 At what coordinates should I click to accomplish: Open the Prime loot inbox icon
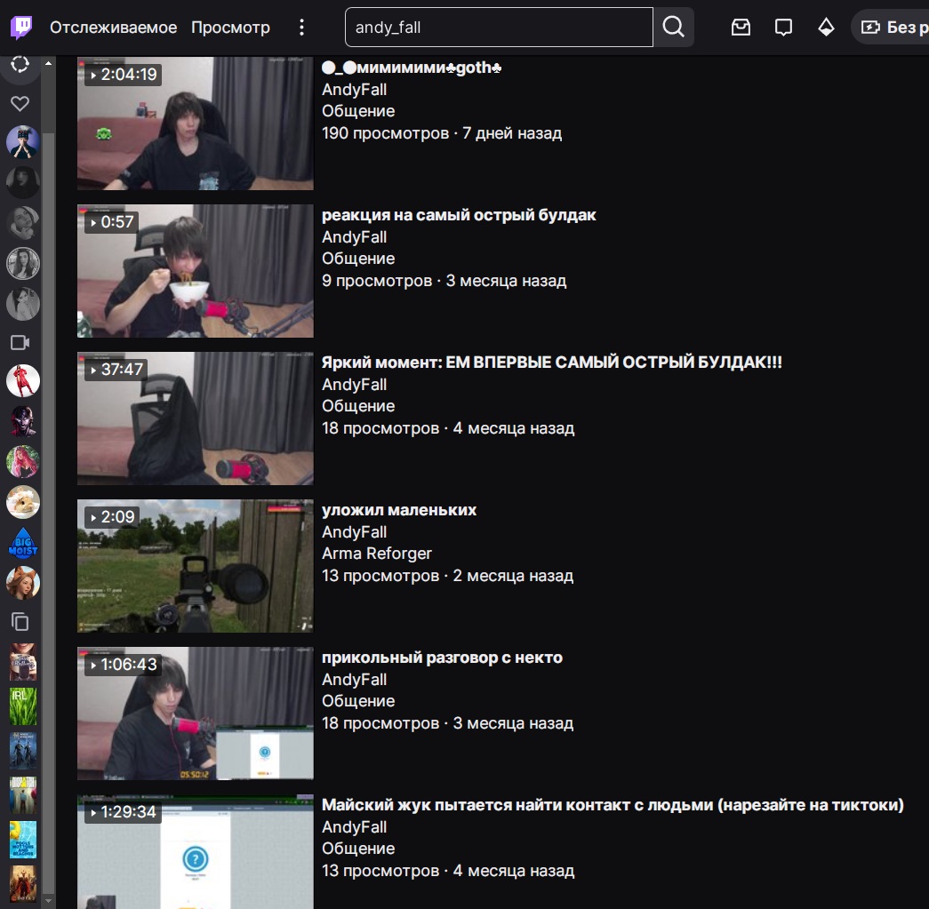[741, 28]
